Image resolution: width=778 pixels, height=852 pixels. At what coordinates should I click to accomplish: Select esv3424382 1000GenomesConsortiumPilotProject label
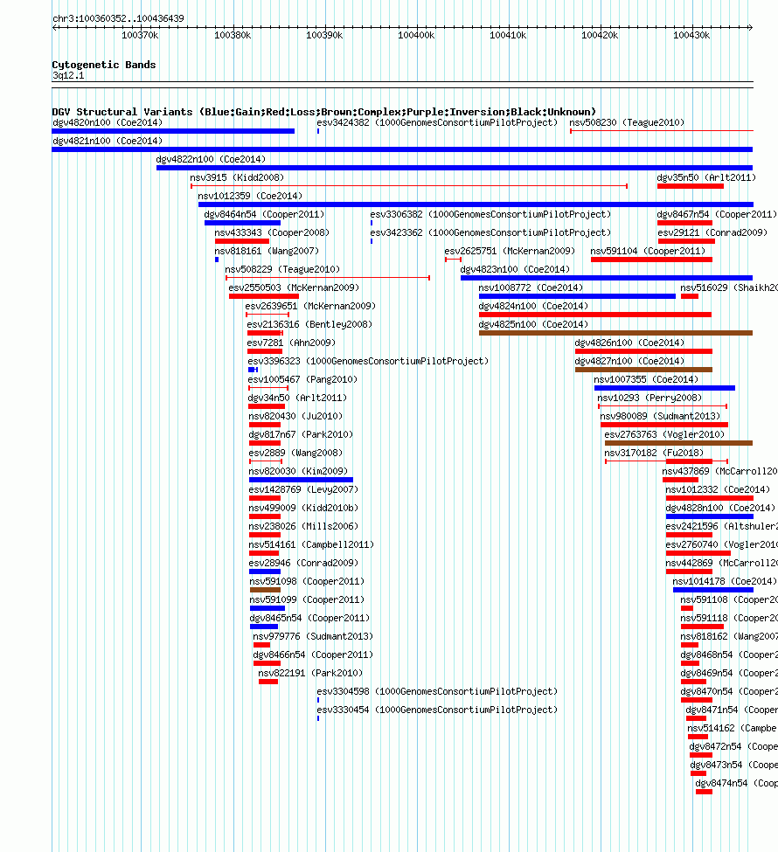point(437,123)
